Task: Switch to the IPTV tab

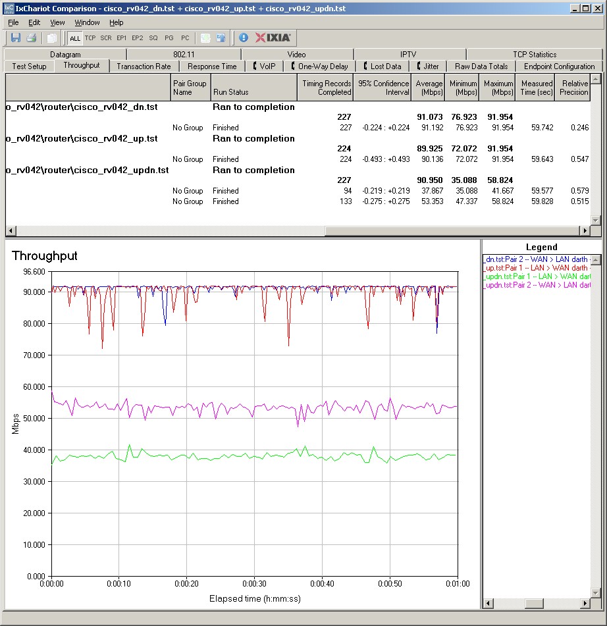Action: click(x=408, y=54)
